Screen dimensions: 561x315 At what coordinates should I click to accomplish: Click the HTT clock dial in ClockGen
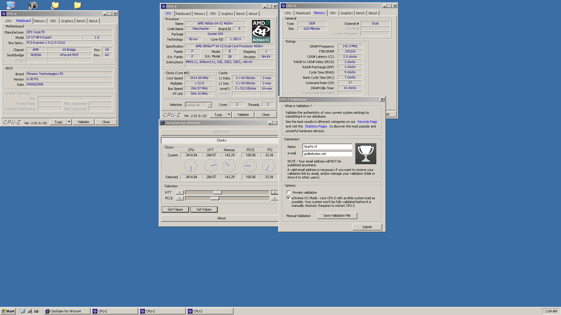coord(211,166)
